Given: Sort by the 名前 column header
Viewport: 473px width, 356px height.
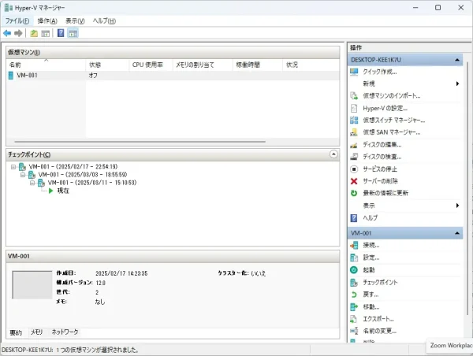Looking at the screenshot, I should [47, 65].
